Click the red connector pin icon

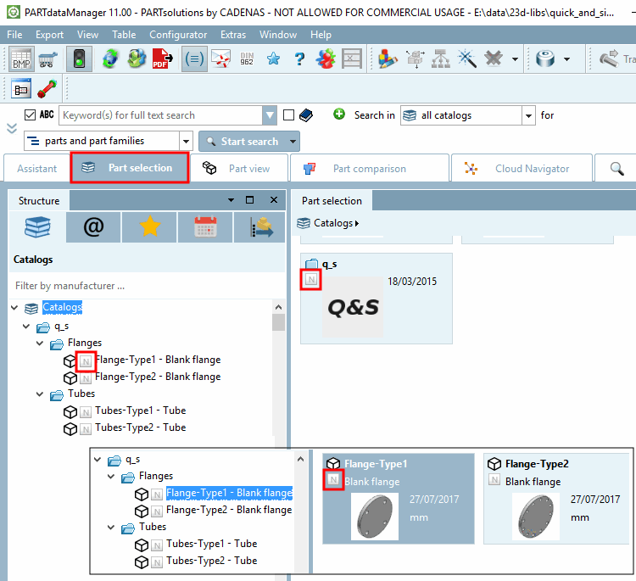click(47, 89)
